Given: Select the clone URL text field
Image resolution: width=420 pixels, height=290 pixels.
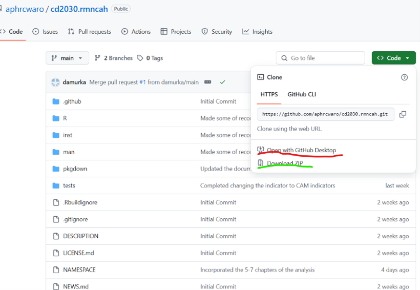Looking at the screenshot, I should [326, 114].
